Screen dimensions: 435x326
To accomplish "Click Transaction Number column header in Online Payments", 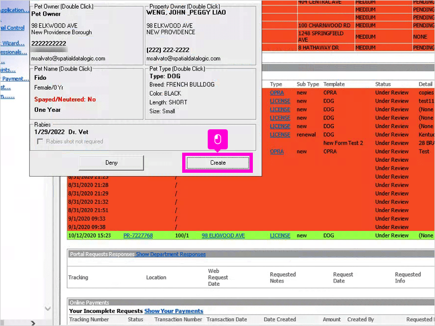I will click(x=178, y=319).
